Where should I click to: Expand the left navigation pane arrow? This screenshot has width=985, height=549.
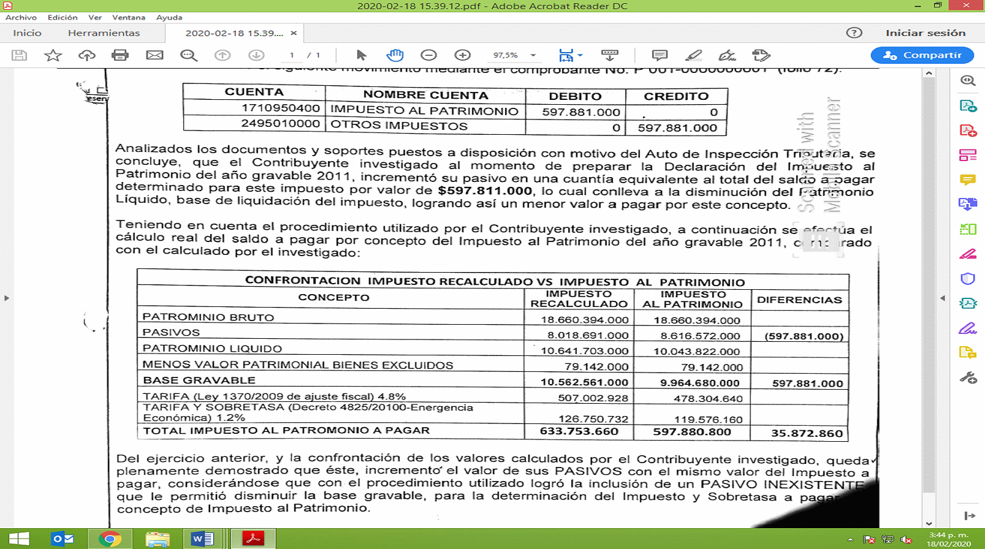pos(7,298)
